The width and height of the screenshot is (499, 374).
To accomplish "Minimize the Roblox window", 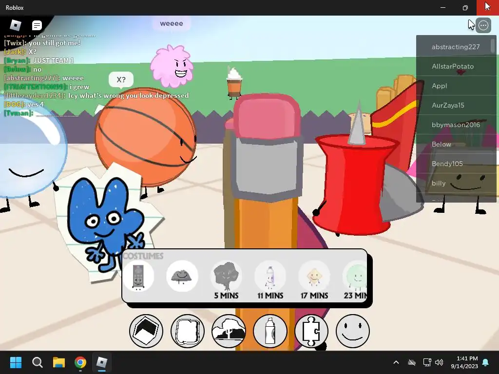I will [x=443, y=8].
